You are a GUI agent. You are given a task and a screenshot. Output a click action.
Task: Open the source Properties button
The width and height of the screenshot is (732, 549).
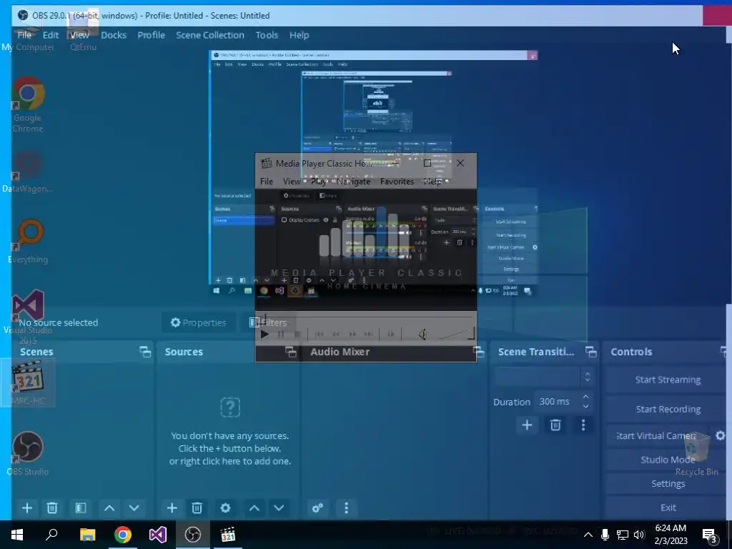tap(199, 322)
